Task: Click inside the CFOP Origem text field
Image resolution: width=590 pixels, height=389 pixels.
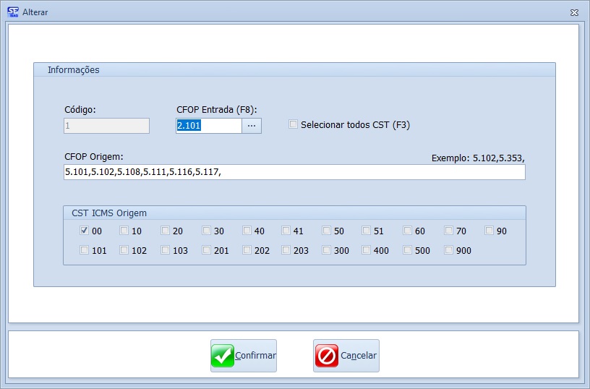Action: point(294,172)
